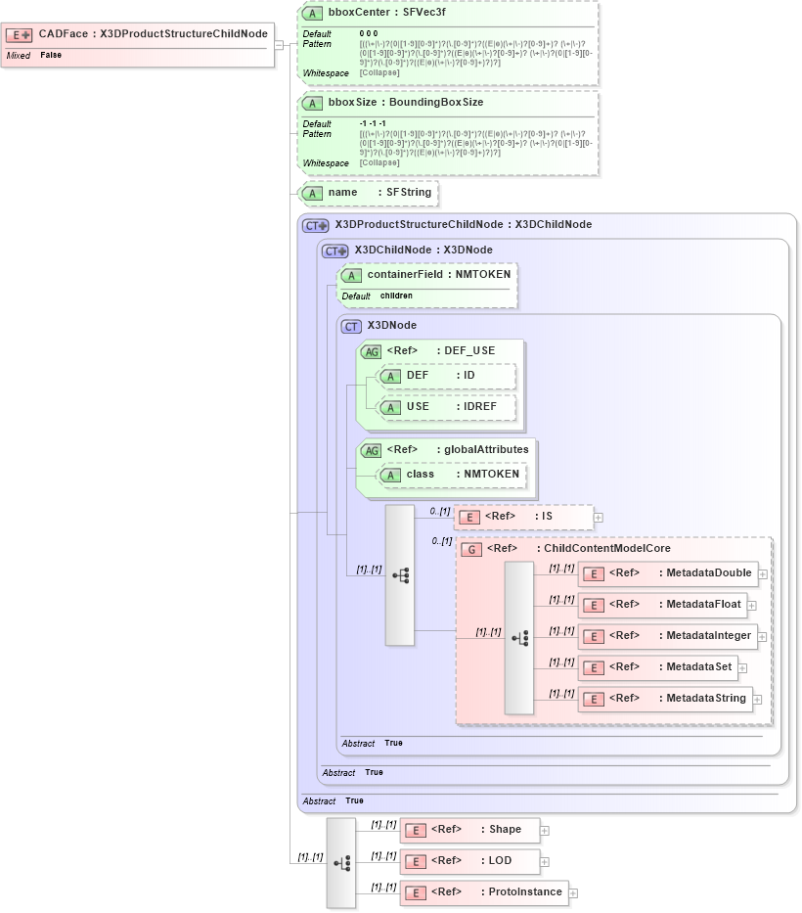Select the bboxCenter default value '0 0 0'
The height and width of the screenshot is (913, 802).
pyautogui.click(x=369, y=34)
